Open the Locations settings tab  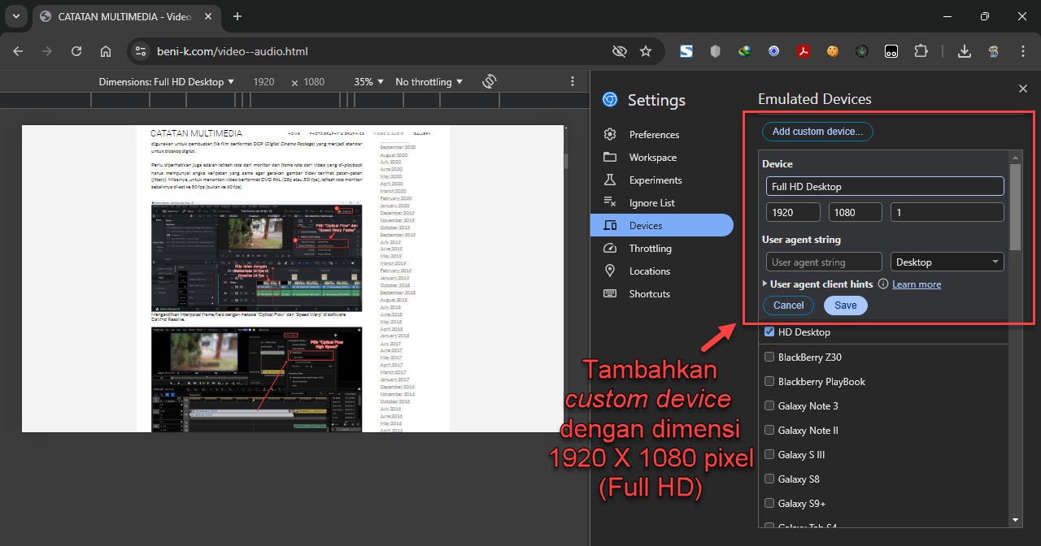coord(662,271)
